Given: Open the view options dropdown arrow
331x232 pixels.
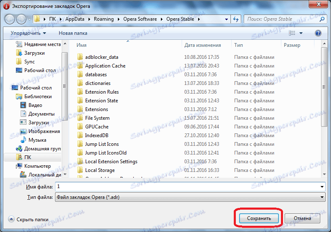Looking at the screenshot, I should (301, 33).
